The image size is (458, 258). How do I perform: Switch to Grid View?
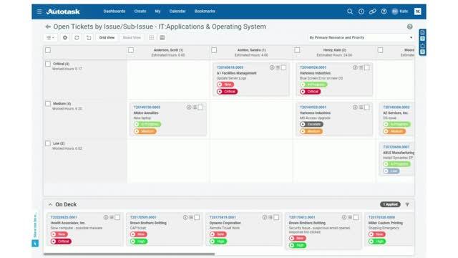click(x=107, y=37)
